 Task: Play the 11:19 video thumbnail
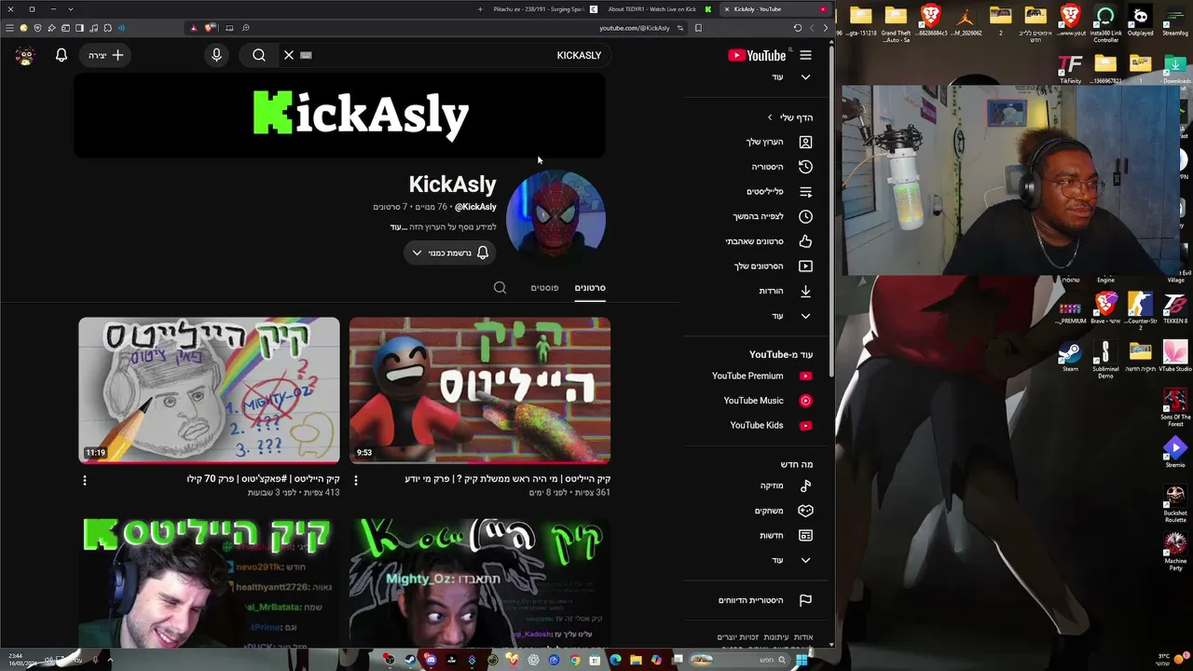(209, 390)
